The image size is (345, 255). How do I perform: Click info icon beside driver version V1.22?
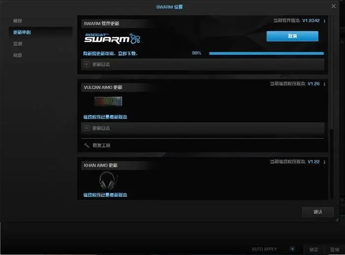[324, 162]
